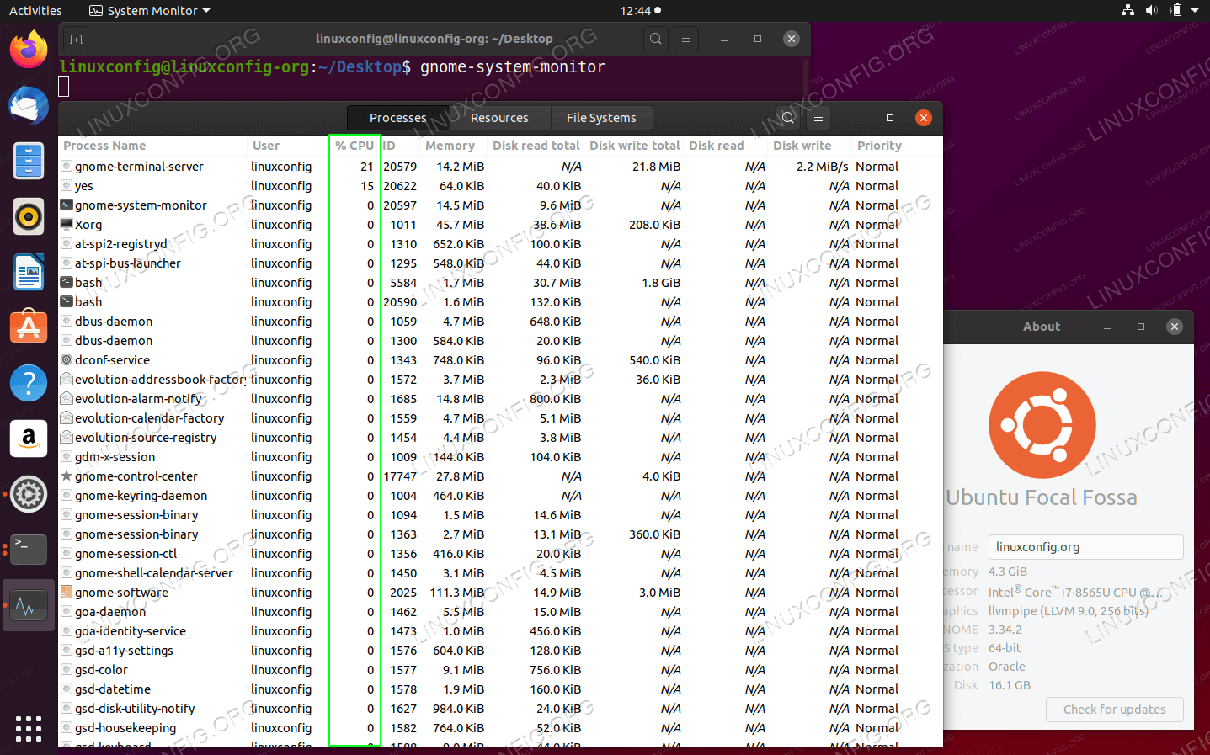The image size is (1210, 755).
Task: Click the terminal command prompt area
Action: [433, 78]
